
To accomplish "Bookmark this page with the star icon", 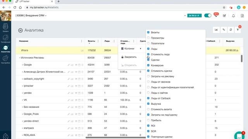I will pos(224,7).
